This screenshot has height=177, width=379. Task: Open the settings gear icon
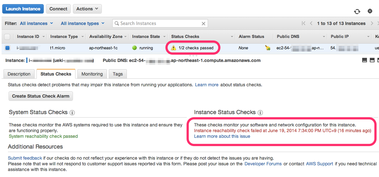click(x=370, y=11)
